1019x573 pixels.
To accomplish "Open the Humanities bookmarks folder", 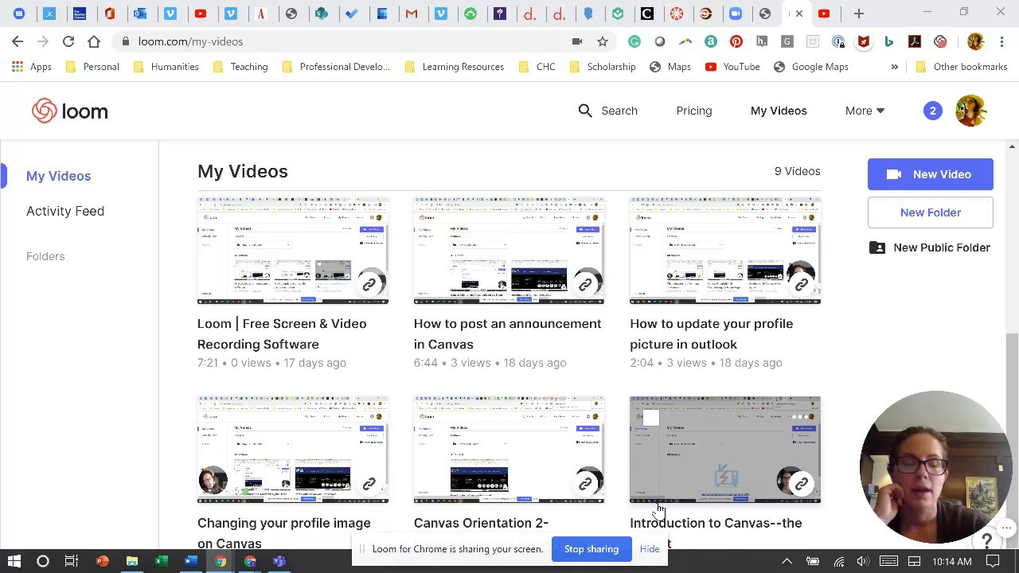I will pos(166,67).
